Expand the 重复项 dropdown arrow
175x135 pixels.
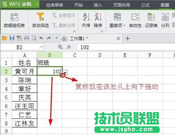click(x=124, y=25)
